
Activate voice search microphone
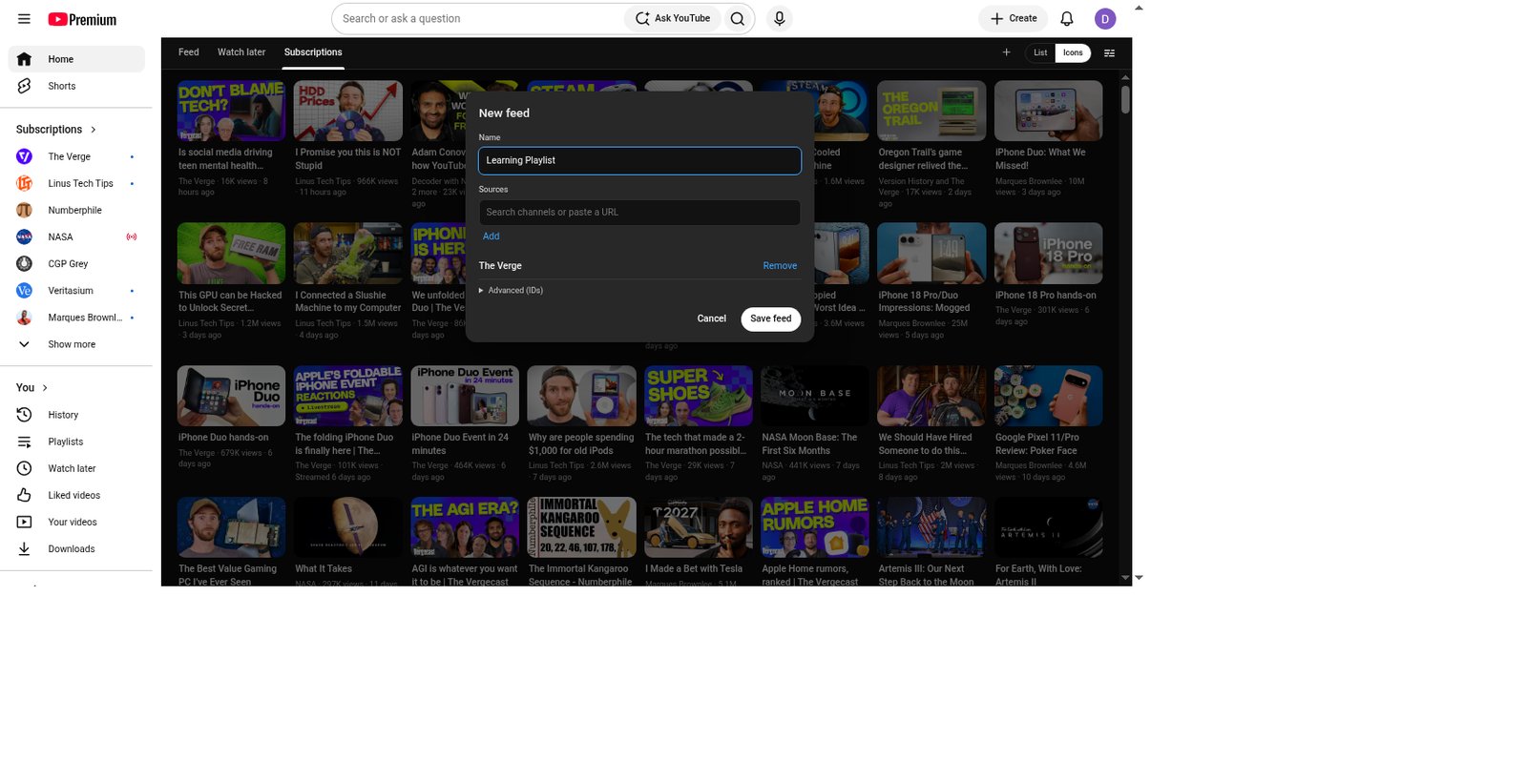(x=780, y=18)
